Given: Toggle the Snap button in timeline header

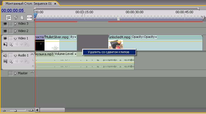Looking at the screenshot, I should pyautogui.click(x=9, y=18).
